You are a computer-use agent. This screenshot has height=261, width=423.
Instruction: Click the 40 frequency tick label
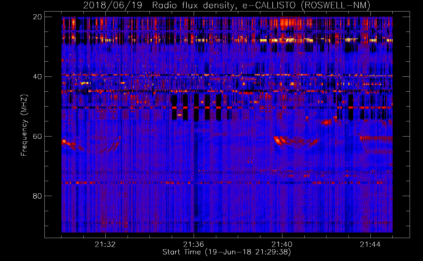pos(37,76)
